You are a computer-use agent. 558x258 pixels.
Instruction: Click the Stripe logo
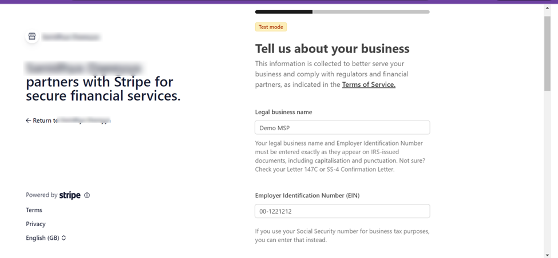[70, 195]
